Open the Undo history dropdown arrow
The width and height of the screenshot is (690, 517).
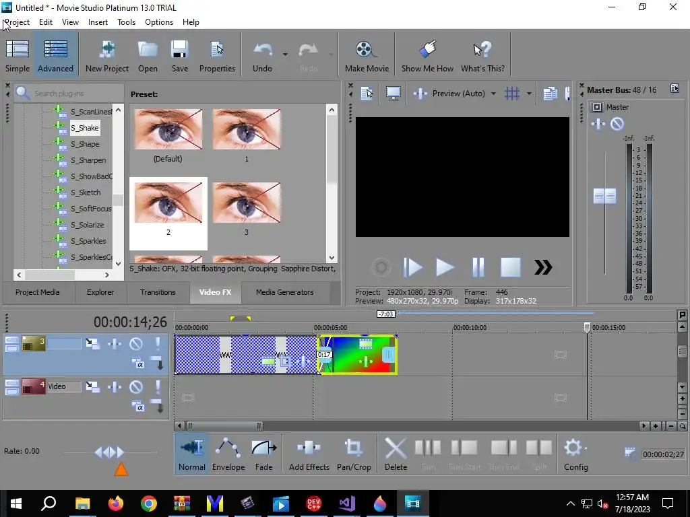pyautogui.click(x=285, y=55)
